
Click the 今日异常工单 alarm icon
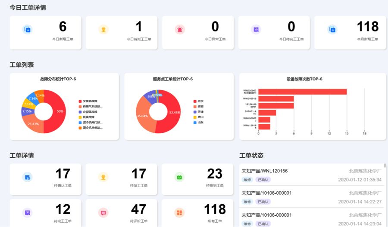[x=180, y=30]
